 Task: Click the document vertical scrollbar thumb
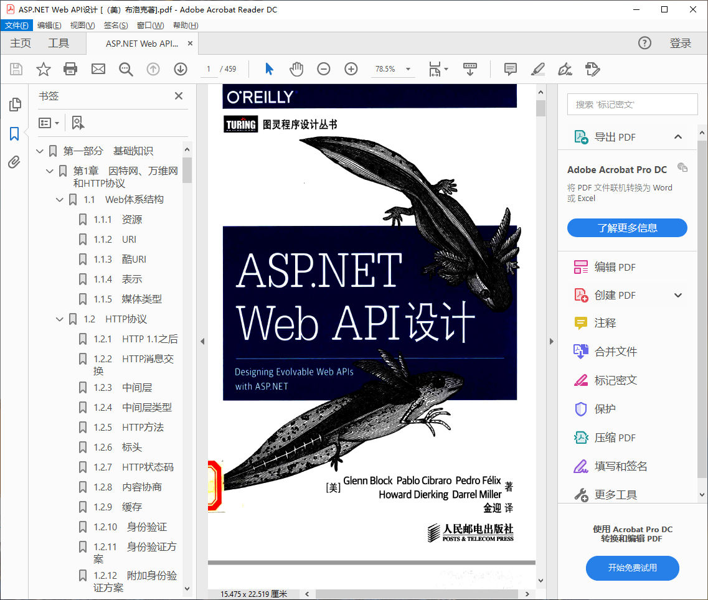540,108
